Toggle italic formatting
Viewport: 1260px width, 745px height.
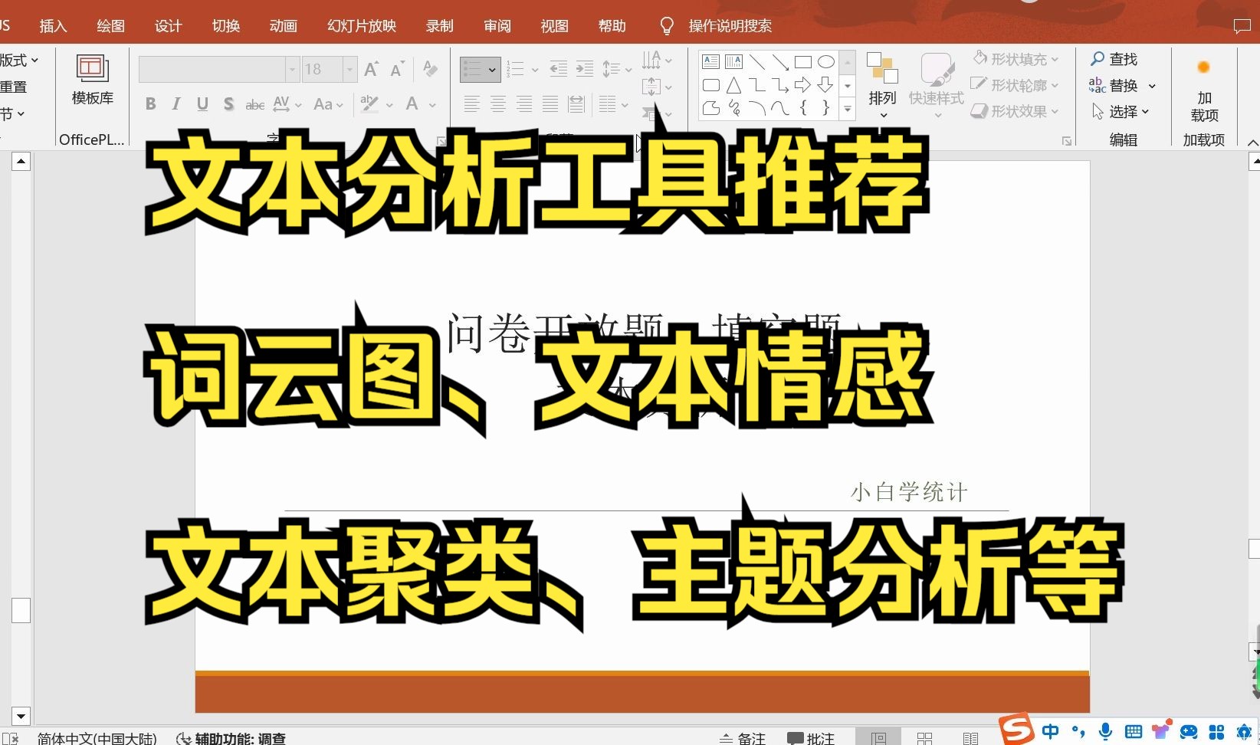tap(176, 104)
